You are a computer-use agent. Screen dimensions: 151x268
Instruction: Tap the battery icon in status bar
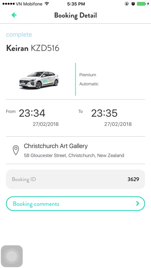[x=142, y=4]
